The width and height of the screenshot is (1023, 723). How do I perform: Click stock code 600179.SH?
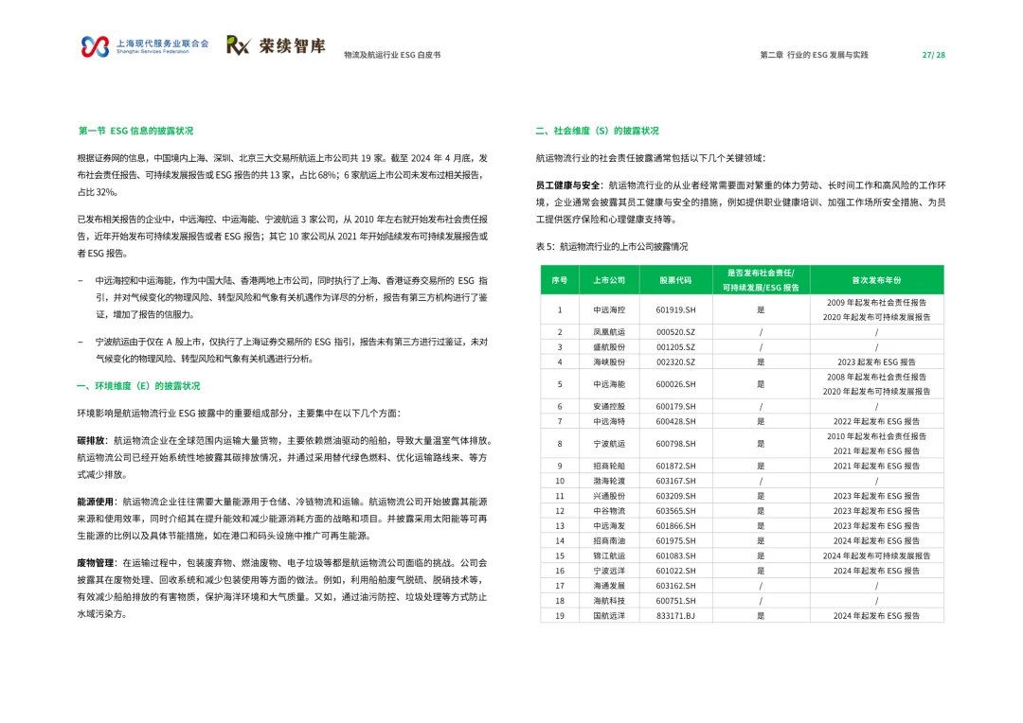675,407
